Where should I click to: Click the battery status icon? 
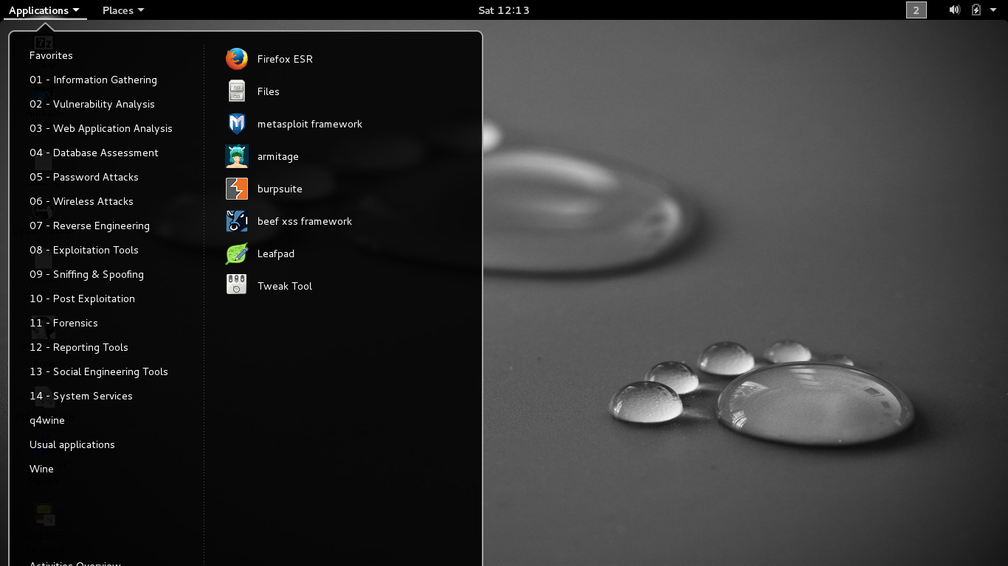coord(976,10)
